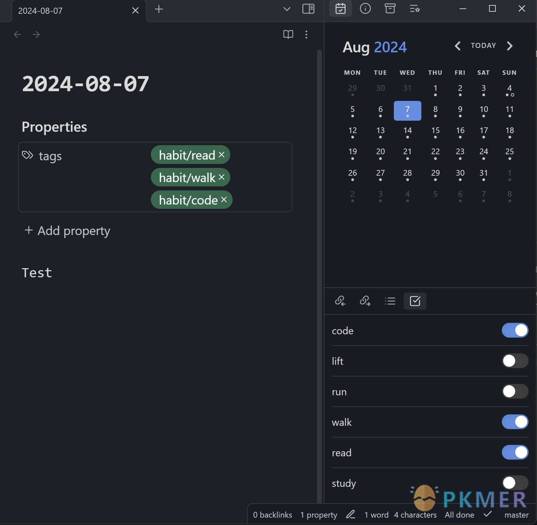This screenshot has height=525, width=537.
Task: Disable the walk habit toggle
Action: (x=515, y=422)
